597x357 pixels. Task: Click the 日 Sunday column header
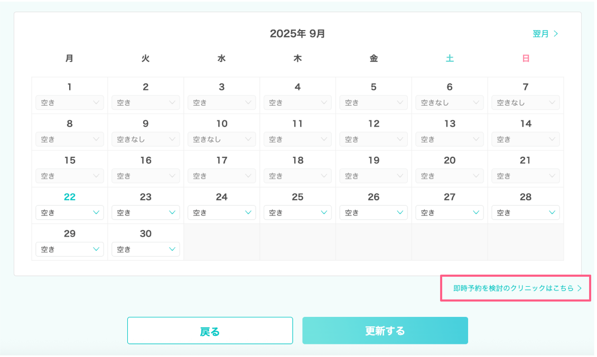point(526,59)
